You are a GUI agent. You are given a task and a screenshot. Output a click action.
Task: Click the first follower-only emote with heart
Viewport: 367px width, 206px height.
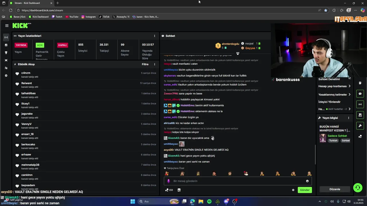tap(167, 173)
